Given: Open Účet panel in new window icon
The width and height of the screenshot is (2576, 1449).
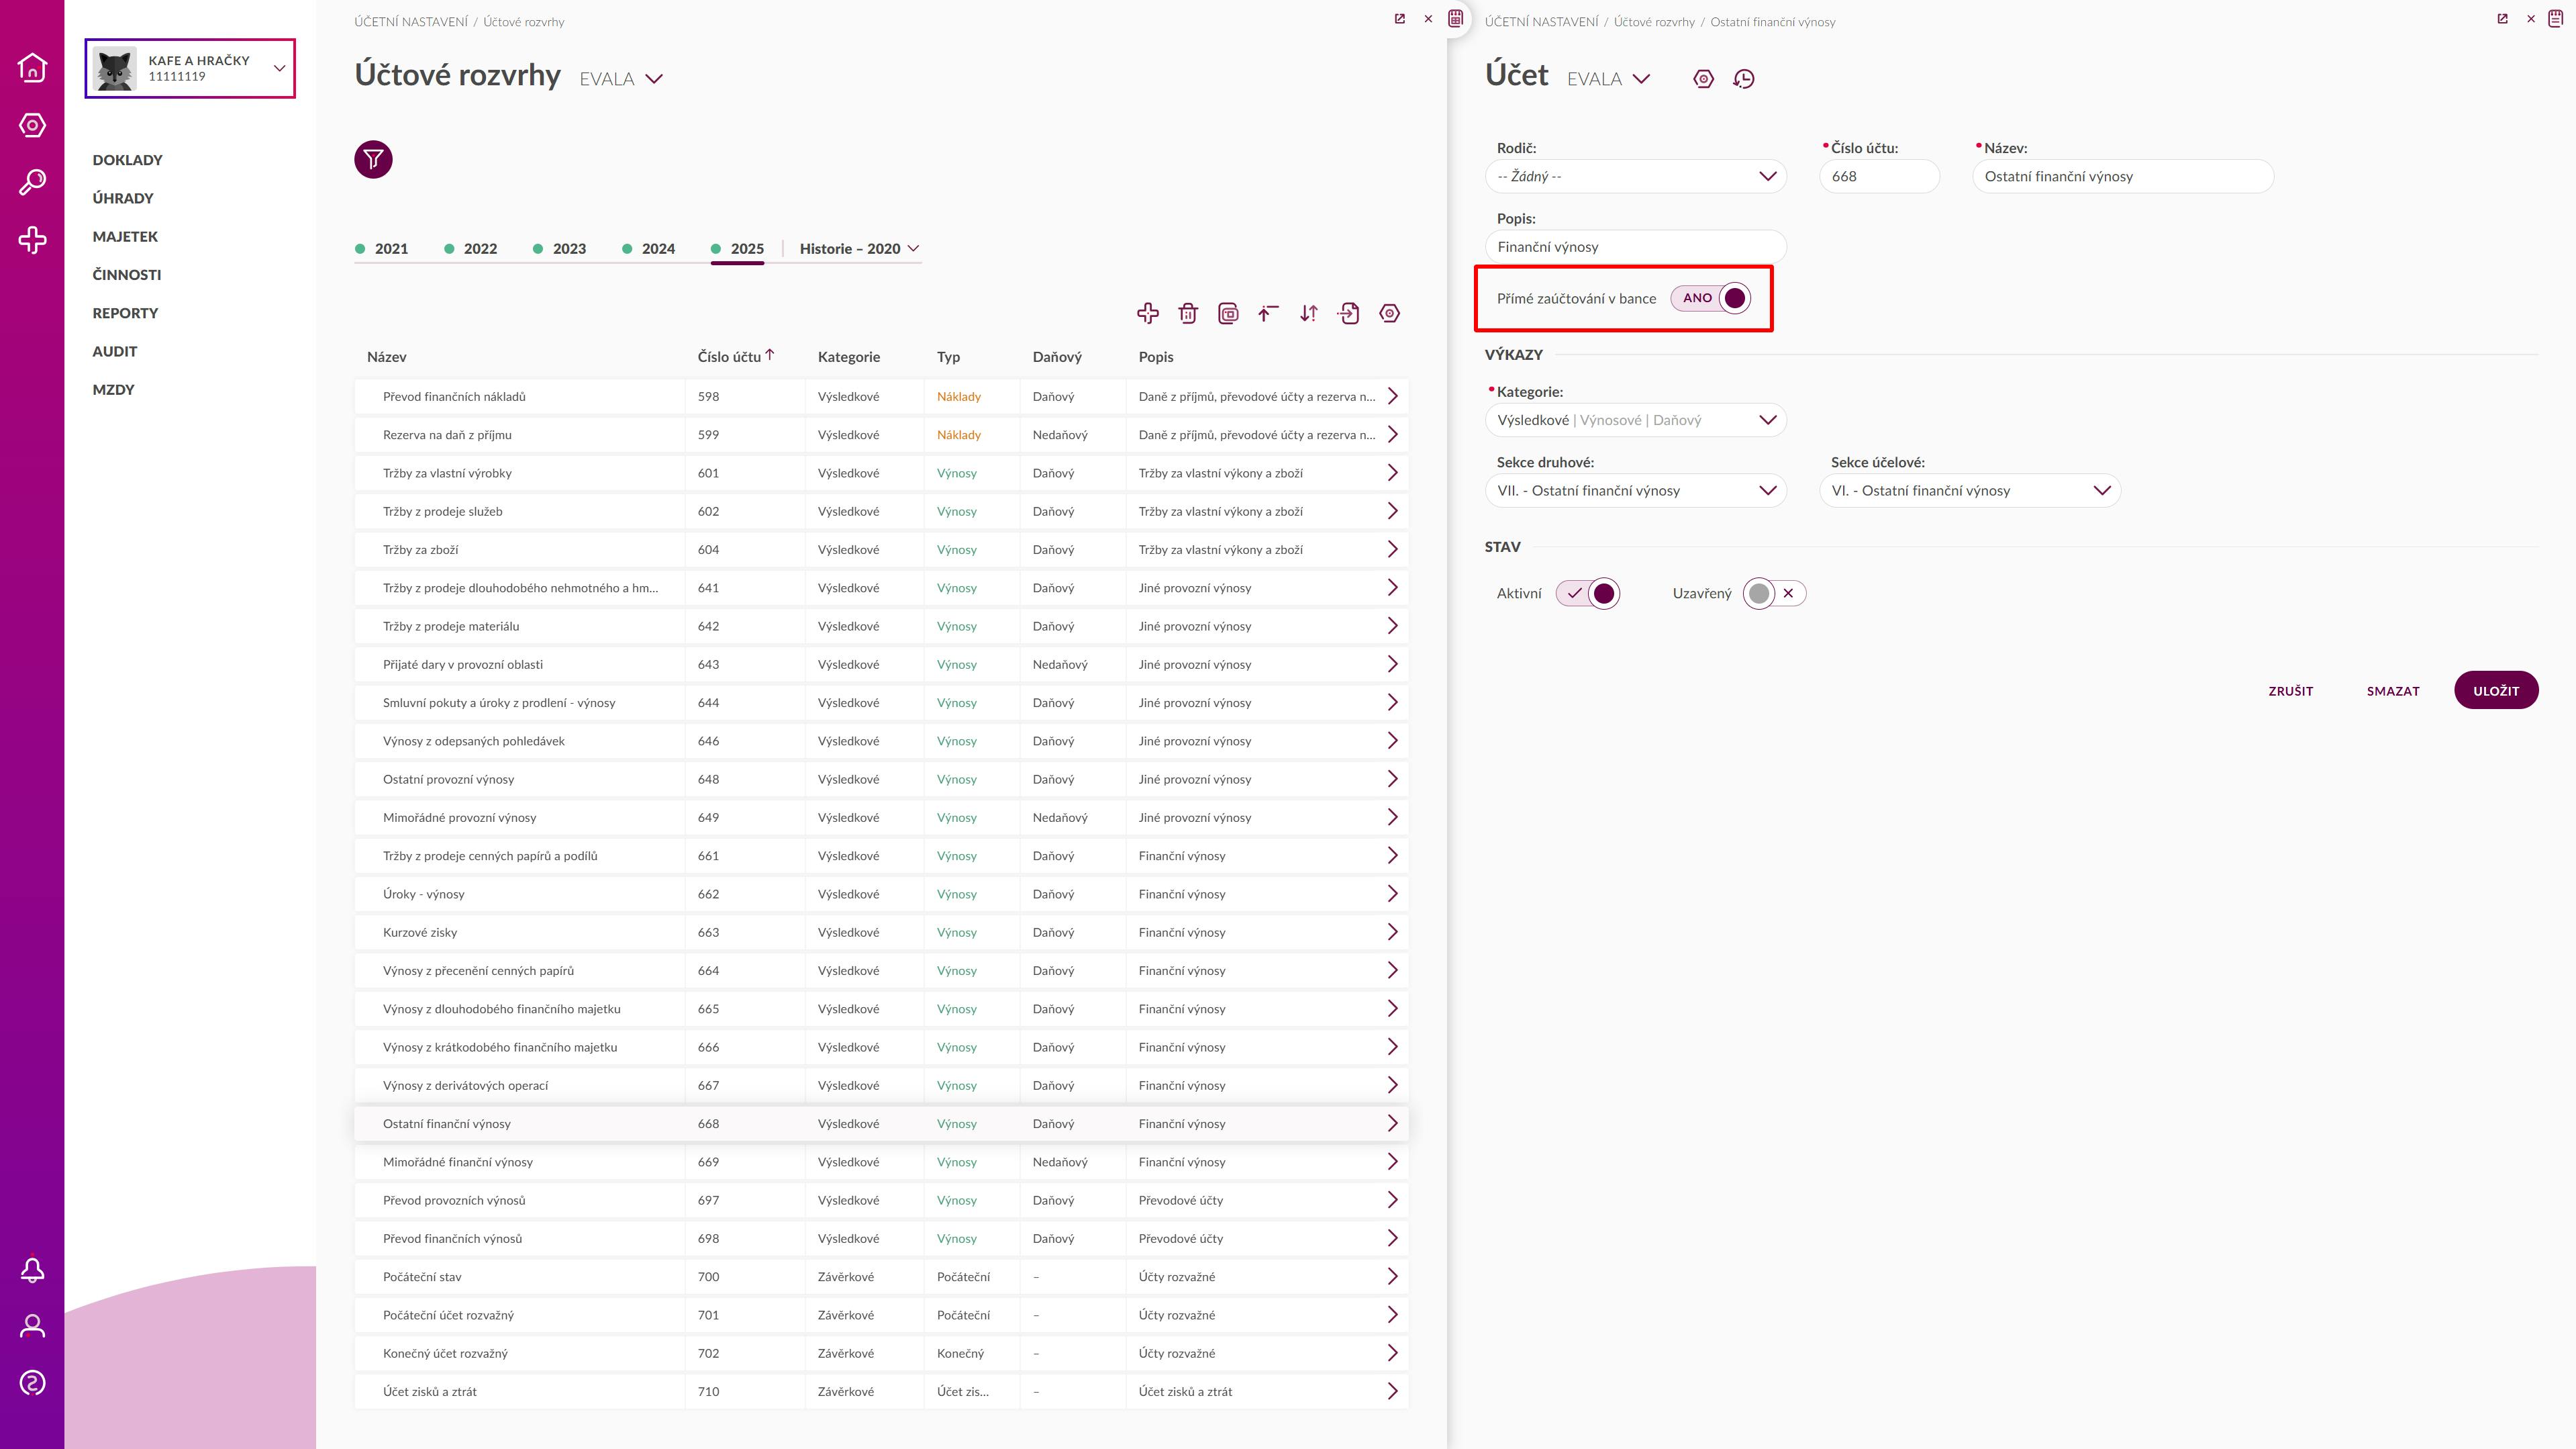Looking at the screenshot, I should (2502, 19).
